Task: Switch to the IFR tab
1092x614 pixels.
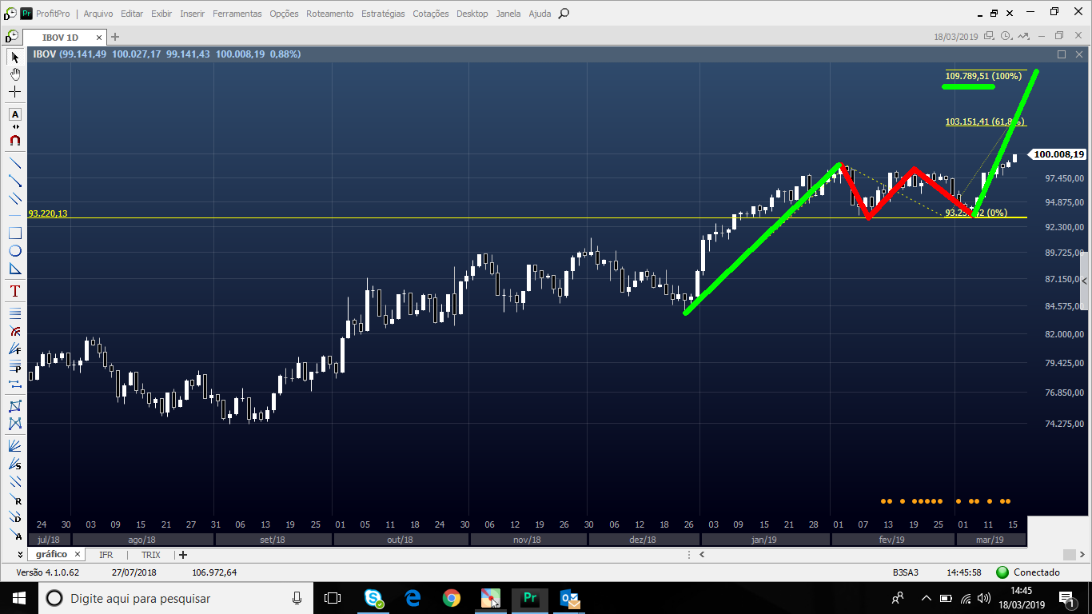Action: pos(106,555)
